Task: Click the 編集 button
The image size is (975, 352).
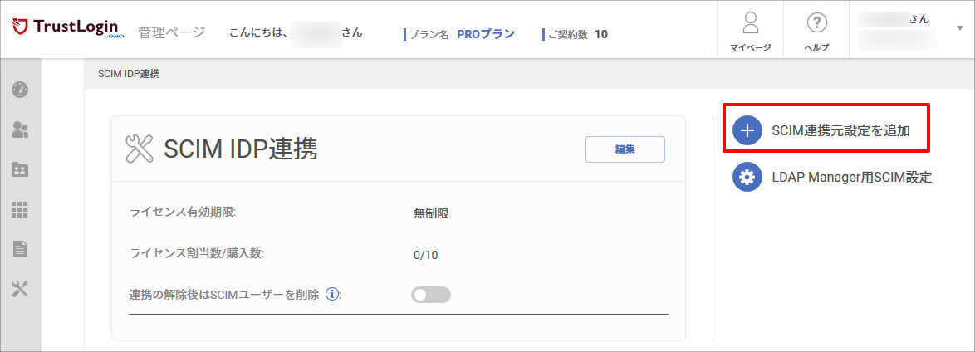Action: tap(625, 149)
